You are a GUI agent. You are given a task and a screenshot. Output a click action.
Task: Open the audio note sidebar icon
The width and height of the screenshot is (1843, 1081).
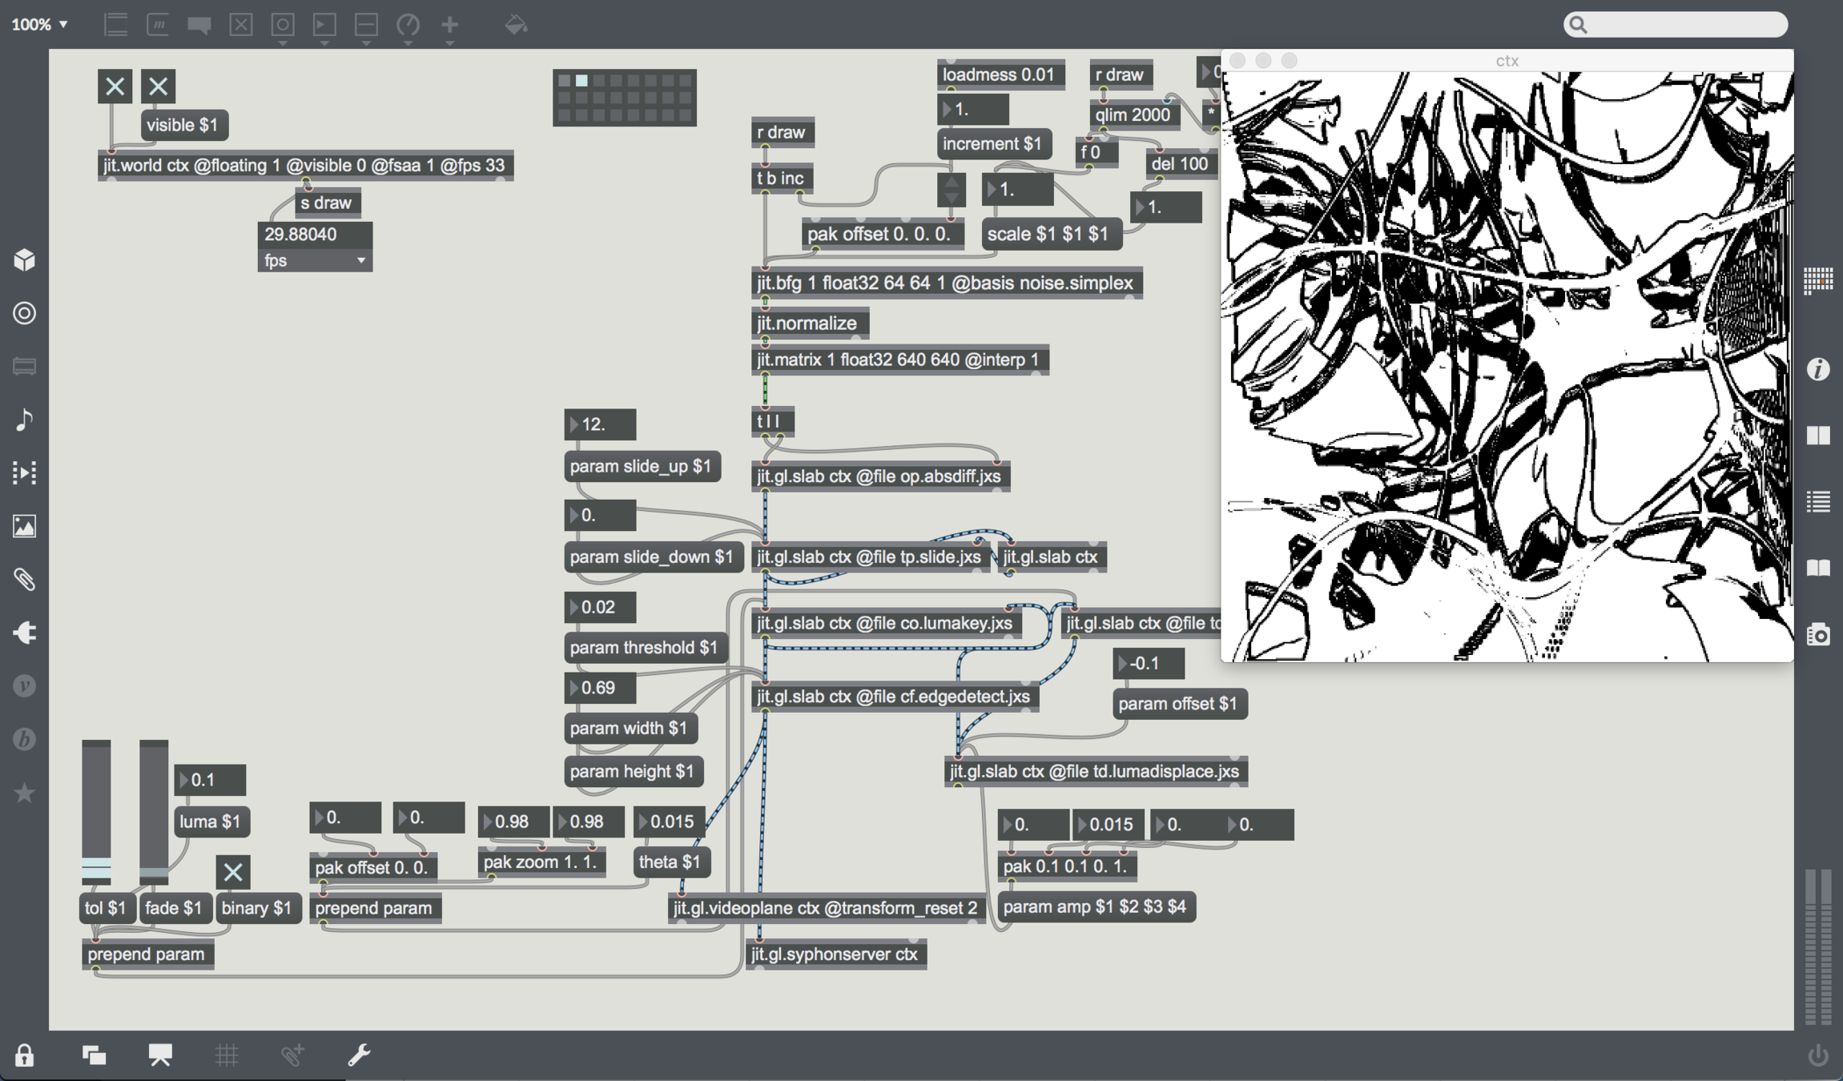pyautogui.click(x=24, y=419)
